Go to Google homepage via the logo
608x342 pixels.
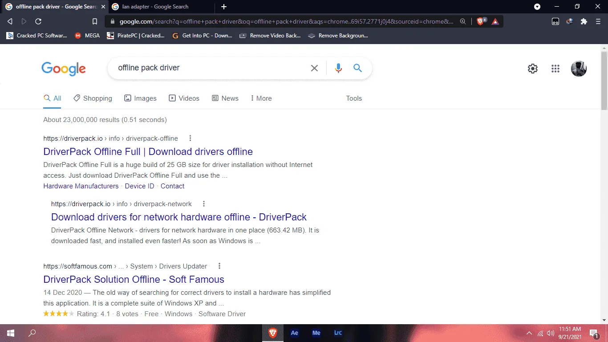pyautogui.click(x=64, y=69)
